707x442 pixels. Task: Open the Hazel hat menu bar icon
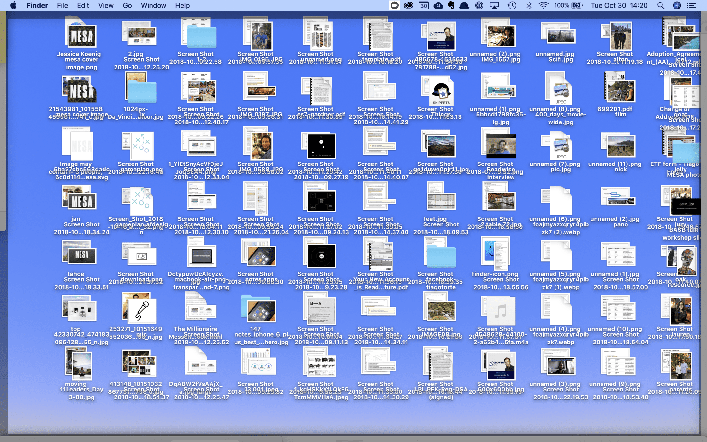[464, 5]
